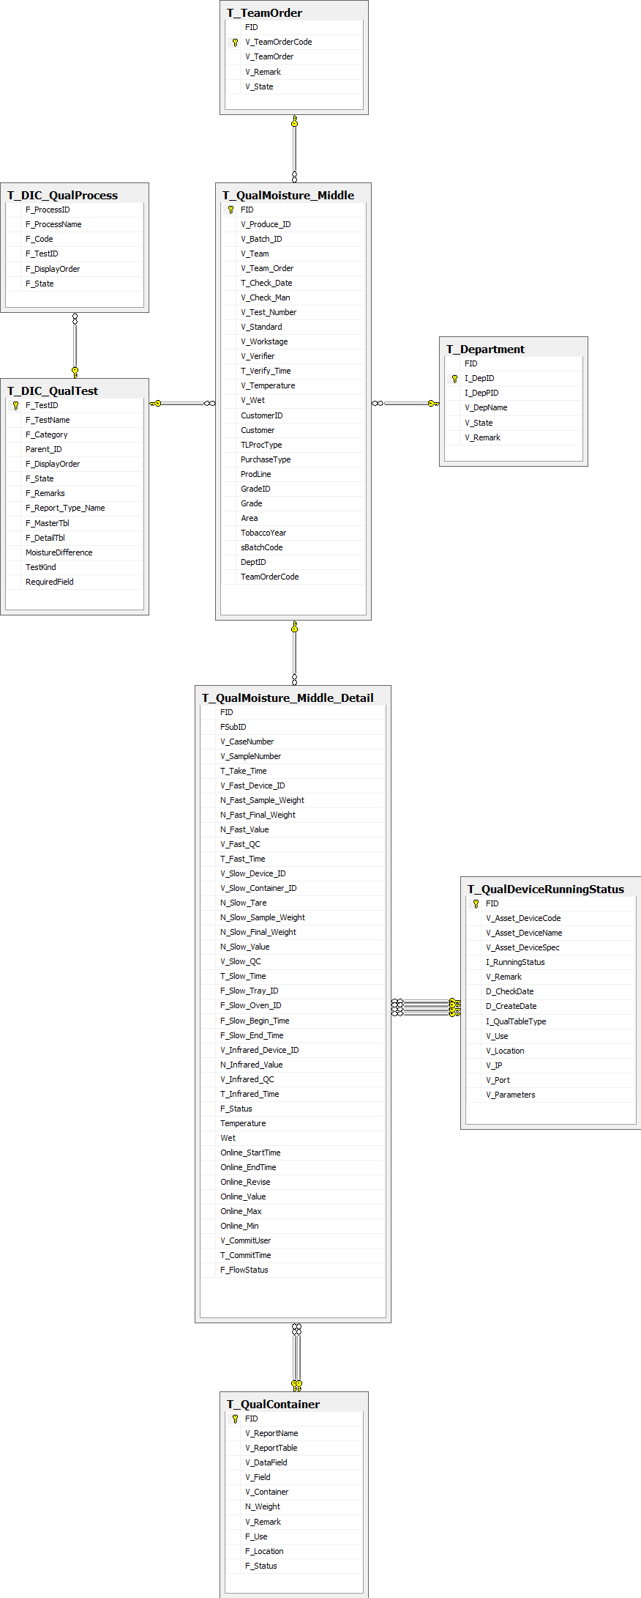
Task: Click the V_Slow_Container_ID column
Action: coord(293,888)
